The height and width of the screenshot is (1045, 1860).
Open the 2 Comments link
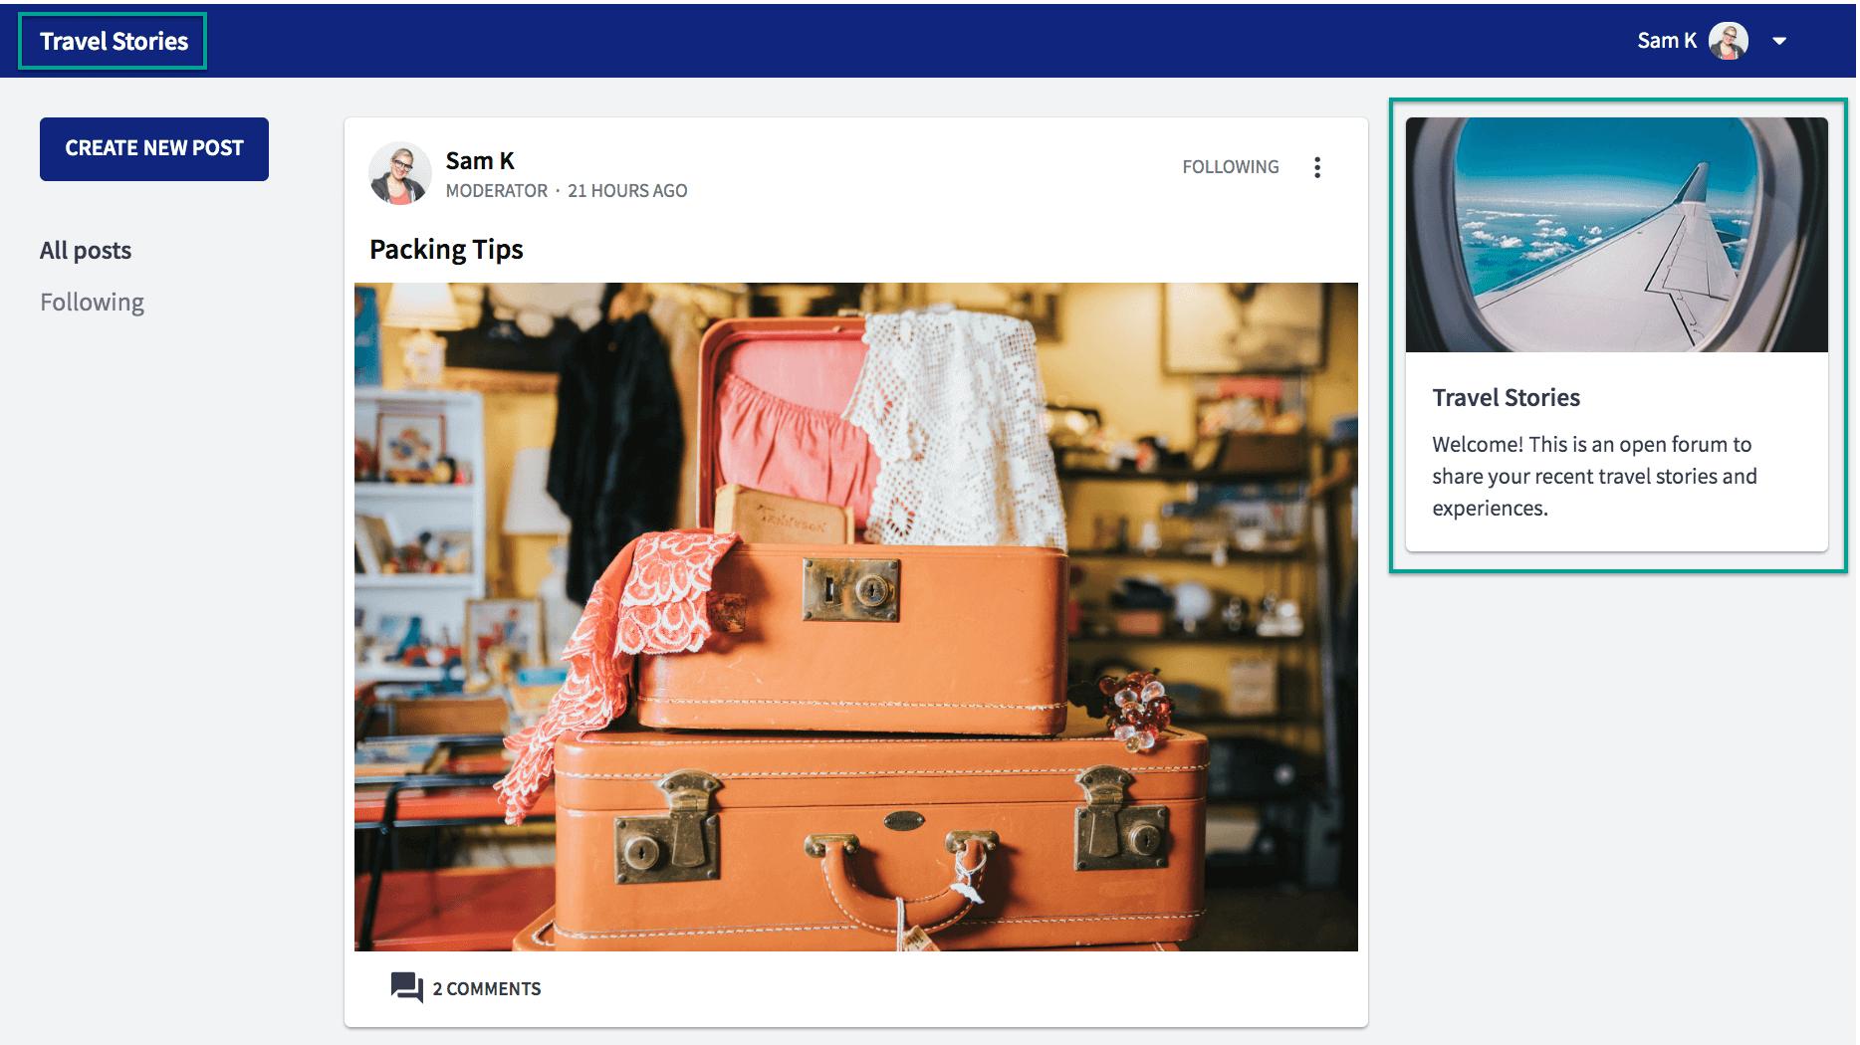487,988
